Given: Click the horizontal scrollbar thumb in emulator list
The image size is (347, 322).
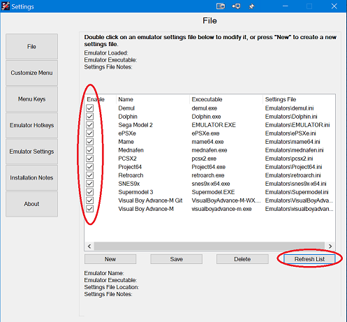Looking at the screenshot, I should point(209,246).
